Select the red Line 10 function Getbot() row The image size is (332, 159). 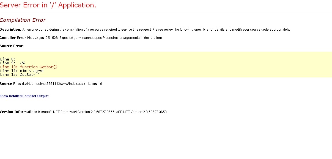coord(29,67)
